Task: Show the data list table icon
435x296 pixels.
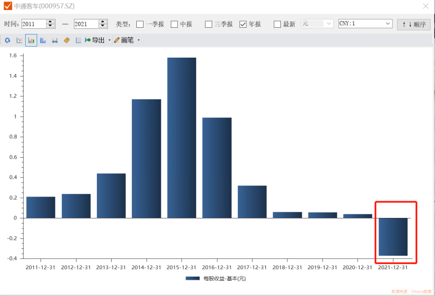Action: coord(78,40)
